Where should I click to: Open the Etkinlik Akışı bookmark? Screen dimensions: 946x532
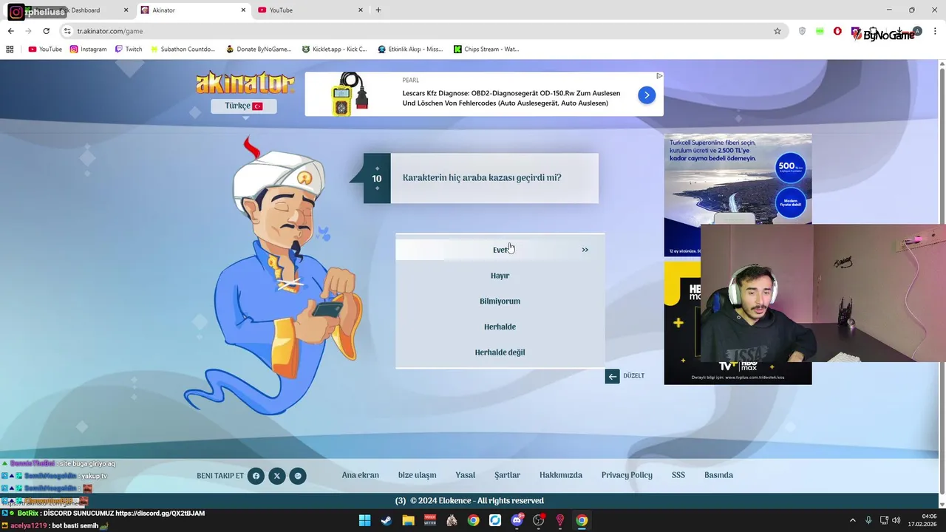pyautogui.click(x=410, y=50)
